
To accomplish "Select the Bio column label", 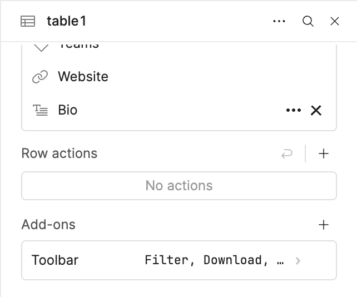I will point(68,110).
